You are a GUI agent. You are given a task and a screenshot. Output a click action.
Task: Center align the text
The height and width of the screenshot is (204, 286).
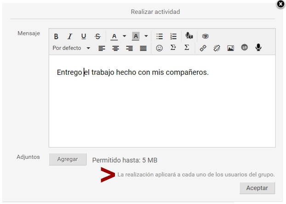(x=115, y=48)
